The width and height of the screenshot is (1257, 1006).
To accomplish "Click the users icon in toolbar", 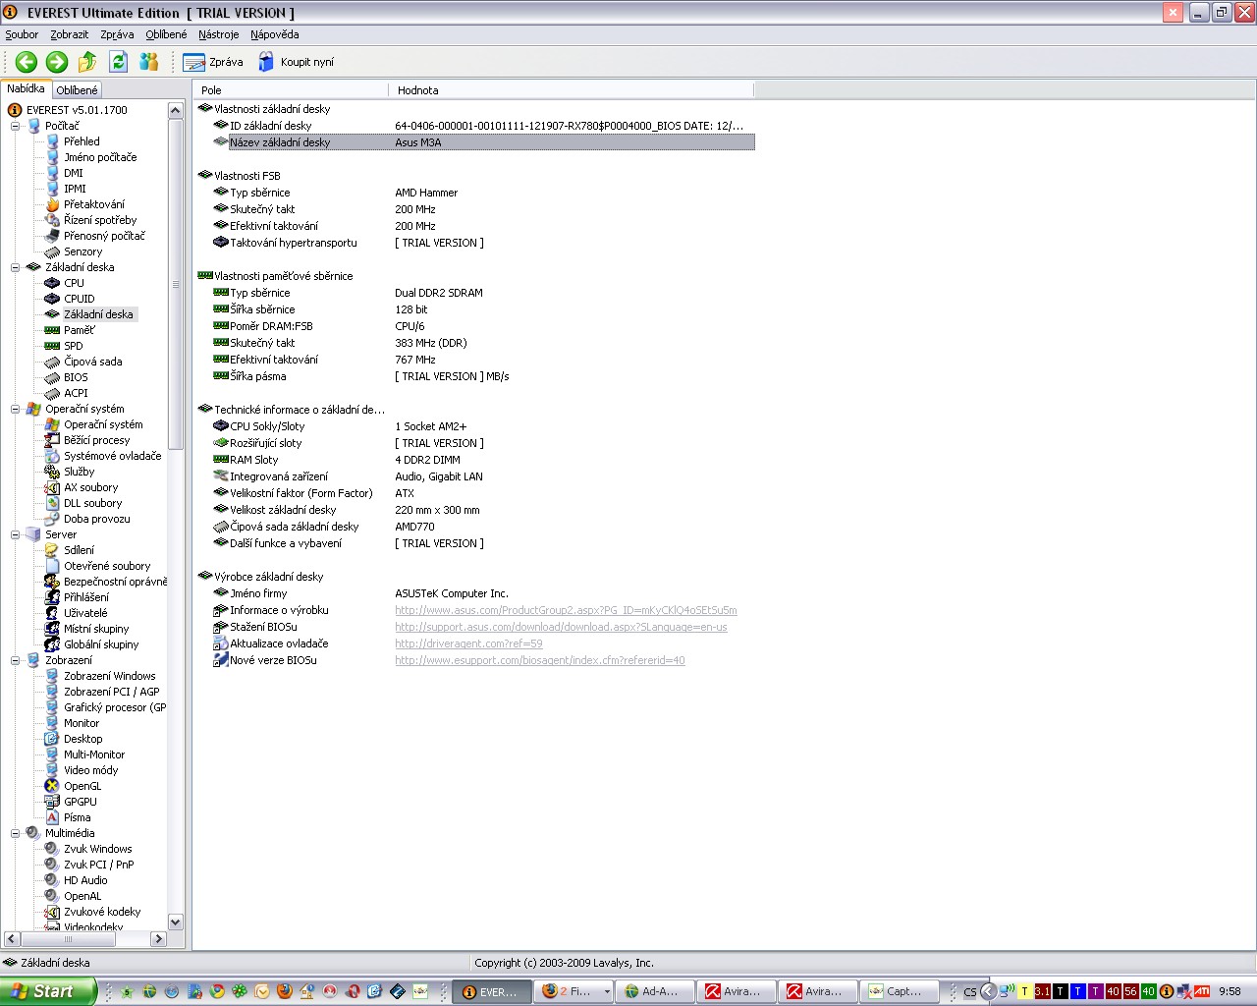I will (x=149, y=62).
